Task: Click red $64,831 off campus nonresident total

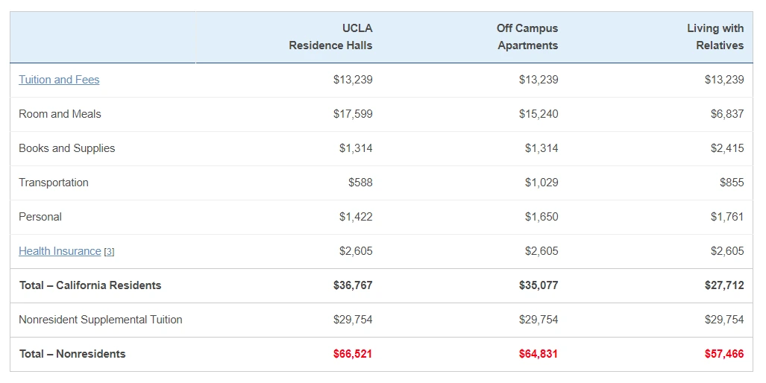Action: [538, 354]
